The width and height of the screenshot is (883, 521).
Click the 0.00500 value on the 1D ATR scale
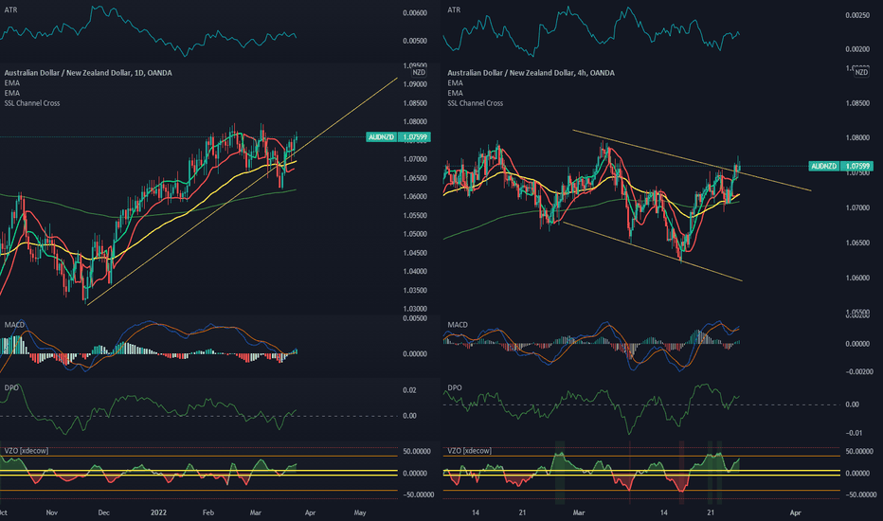click(415, 41)
